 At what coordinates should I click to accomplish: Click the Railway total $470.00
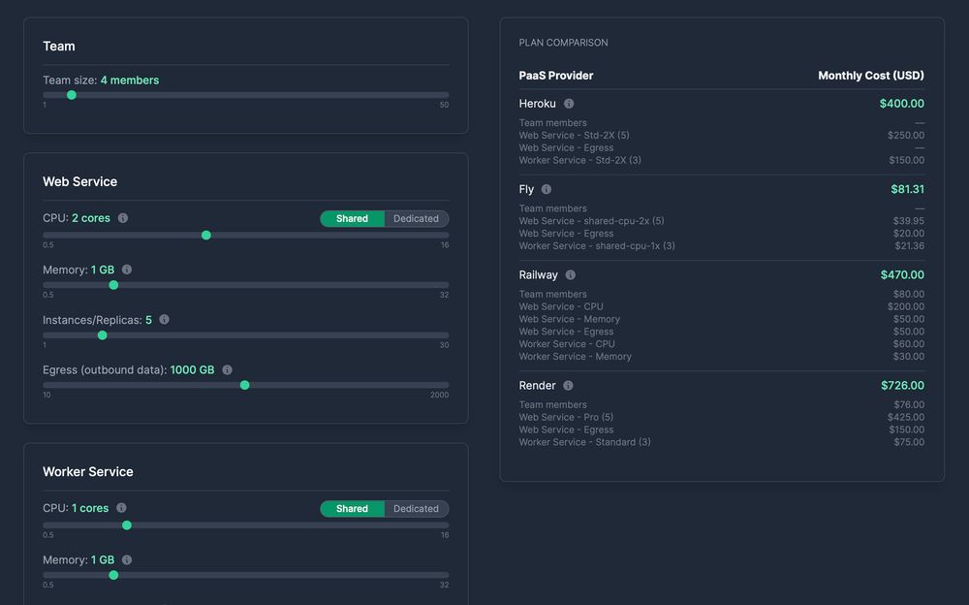(902, 274)
